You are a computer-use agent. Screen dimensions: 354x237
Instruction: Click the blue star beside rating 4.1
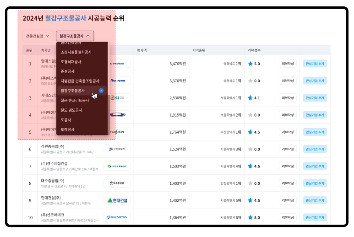250,98
